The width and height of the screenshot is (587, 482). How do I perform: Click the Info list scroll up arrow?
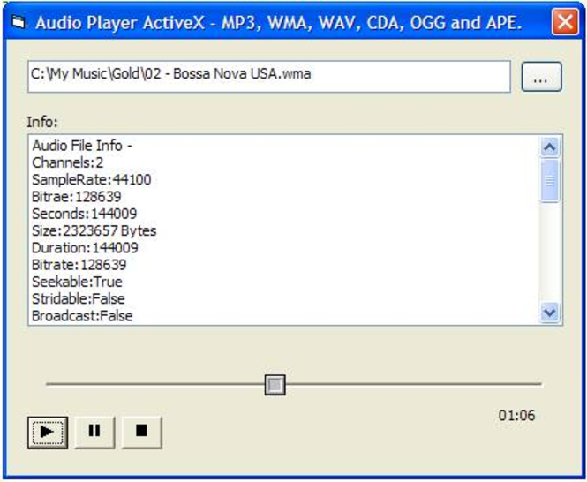click(x=550, y=147)
